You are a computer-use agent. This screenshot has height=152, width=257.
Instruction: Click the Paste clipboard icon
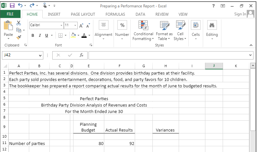coord(8,26)
